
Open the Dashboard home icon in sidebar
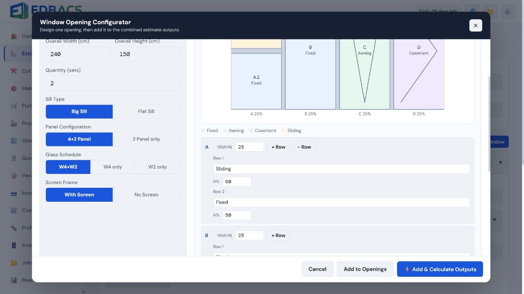[14, 36]
